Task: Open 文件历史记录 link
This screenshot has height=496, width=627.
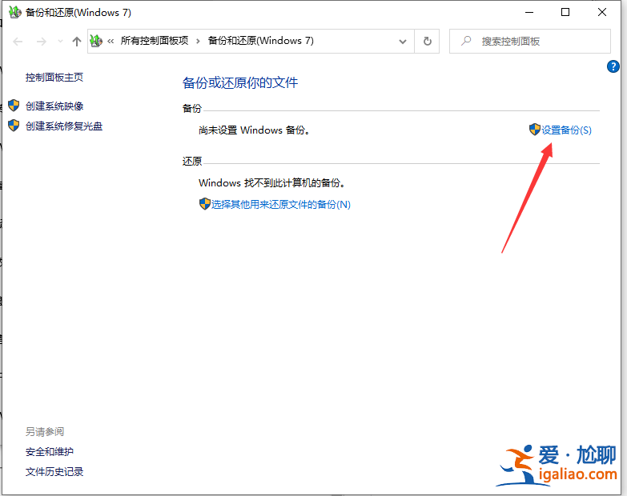Action: click(54, 472)
